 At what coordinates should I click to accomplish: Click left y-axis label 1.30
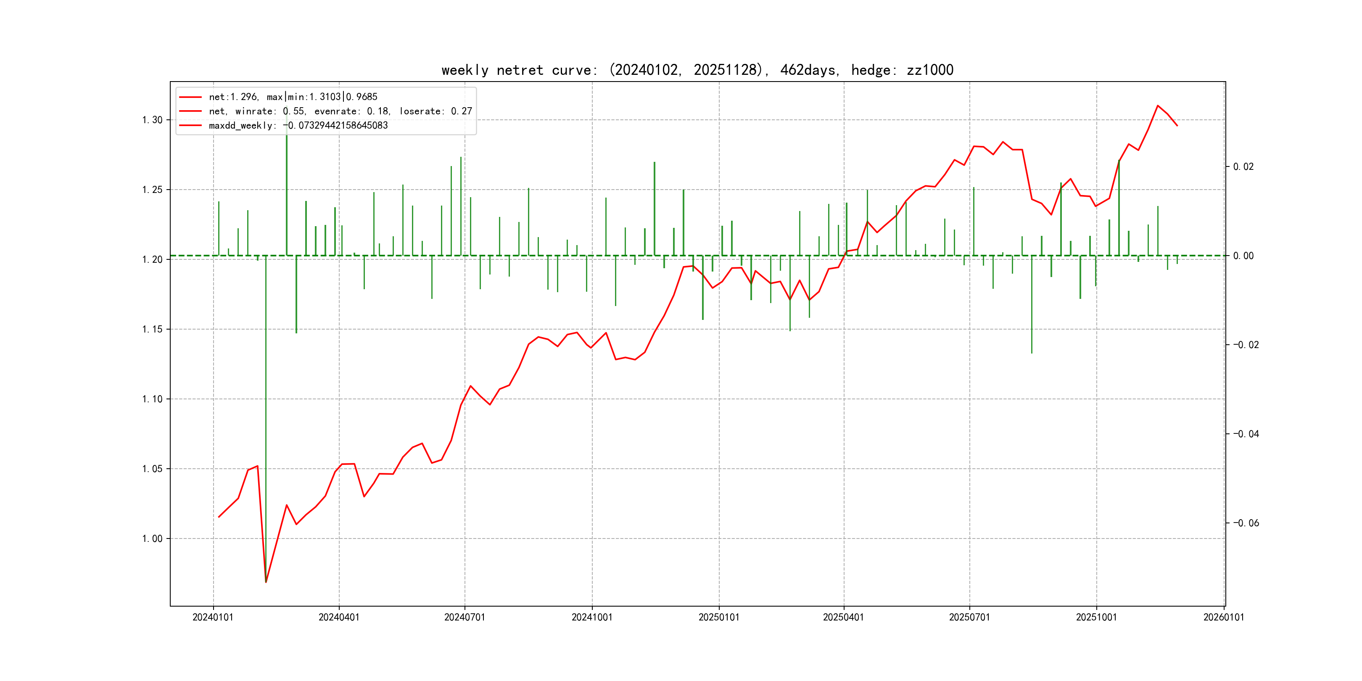(152, 120)
